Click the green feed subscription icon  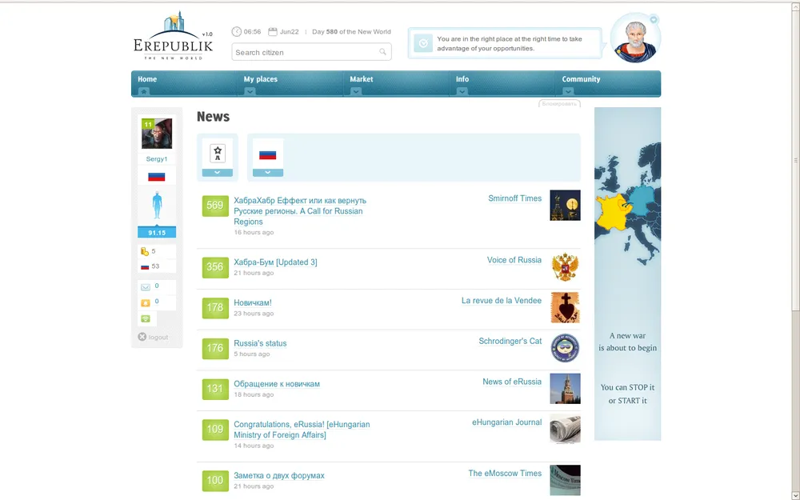coord(146,319)
